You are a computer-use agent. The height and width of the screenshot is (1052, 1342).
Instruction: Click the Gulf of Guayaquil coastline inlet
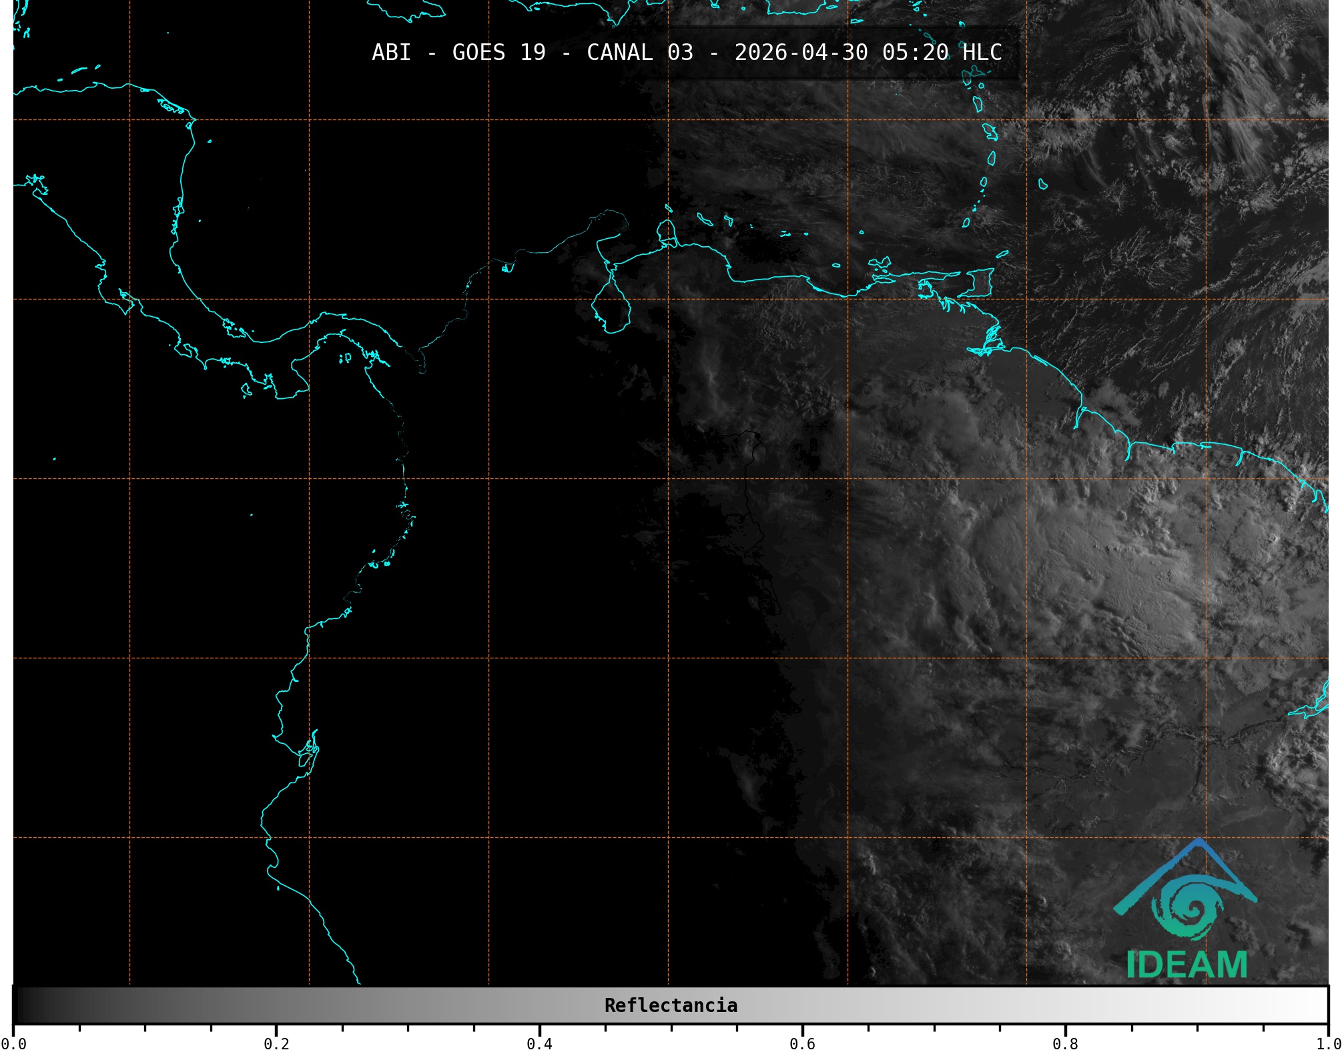tap(308, 752)
